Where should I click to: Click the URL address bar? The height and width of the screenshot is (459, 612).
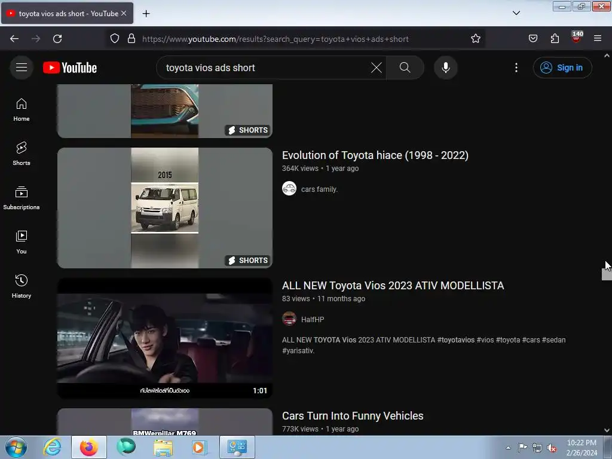[296, 39]
